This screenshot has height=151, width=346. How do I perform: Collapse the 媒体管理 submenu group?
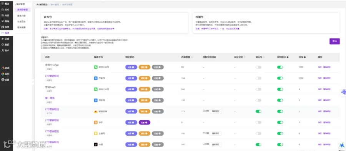(20, 4)
